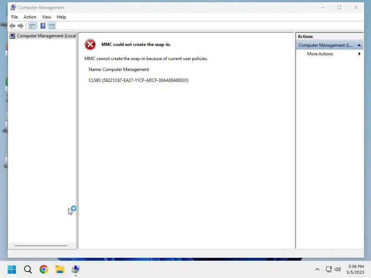
Task: Open the View menu
Action: click(x=46, y=17)
